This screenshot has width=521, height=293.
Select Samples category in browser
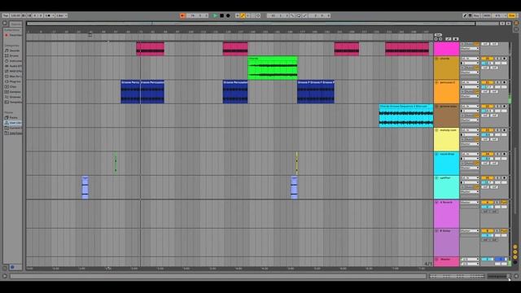12,92
